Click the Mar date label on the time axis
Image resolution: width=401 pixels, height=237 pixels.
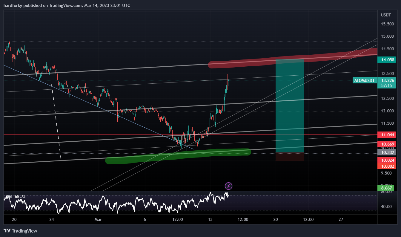(x=98, y=220)
